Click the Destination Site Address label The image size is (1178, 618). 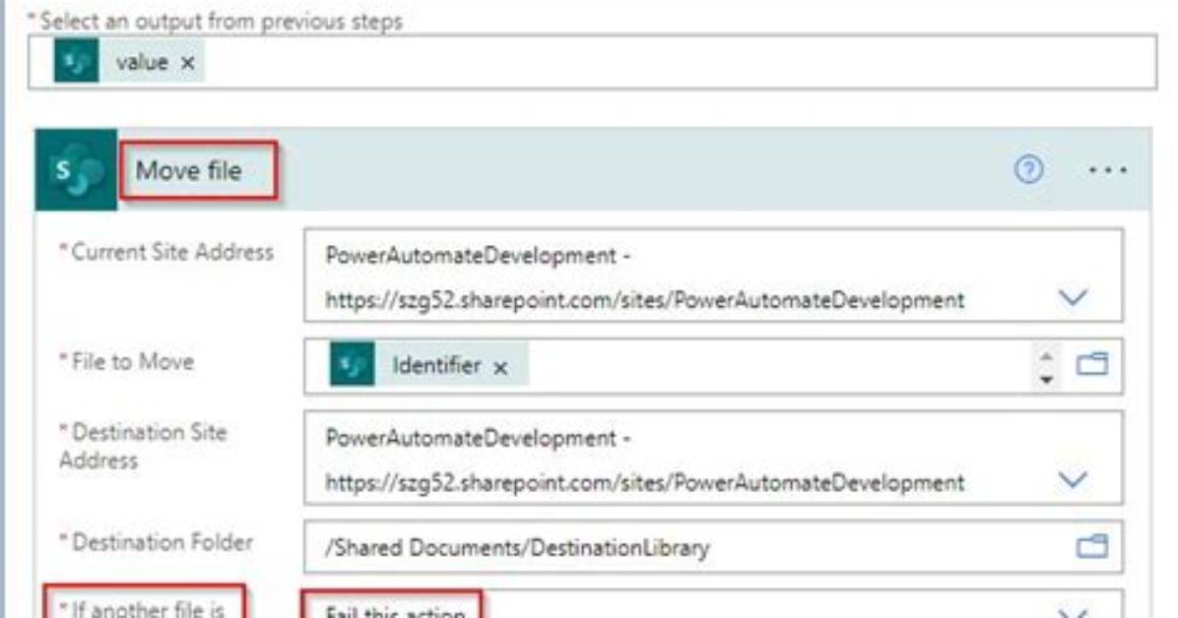point(144,446)
